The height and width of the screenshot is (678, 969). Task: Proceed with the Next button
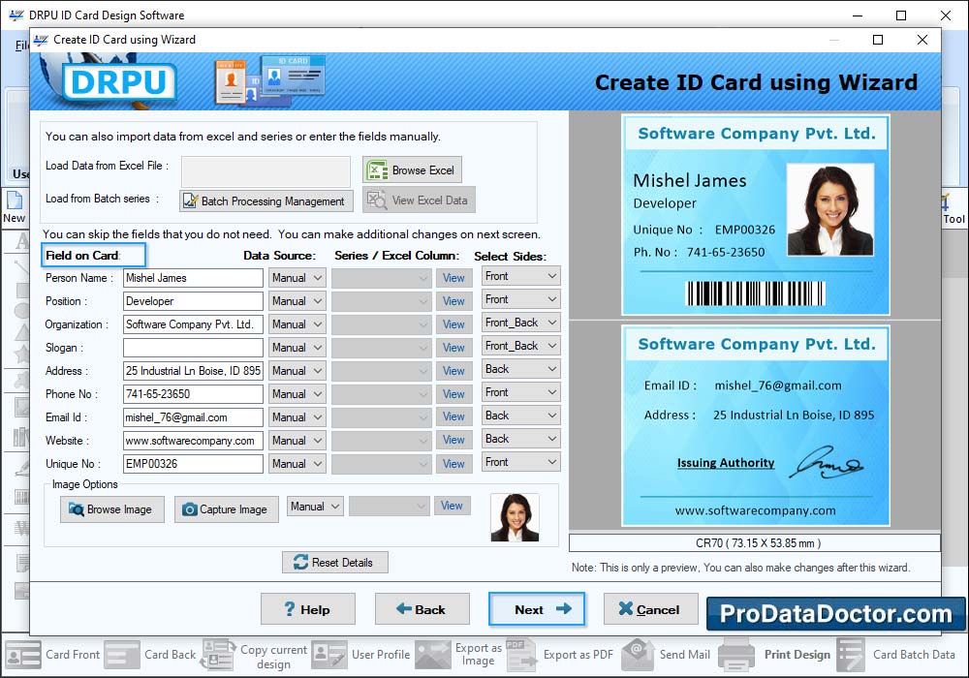[x=537, y=609]
